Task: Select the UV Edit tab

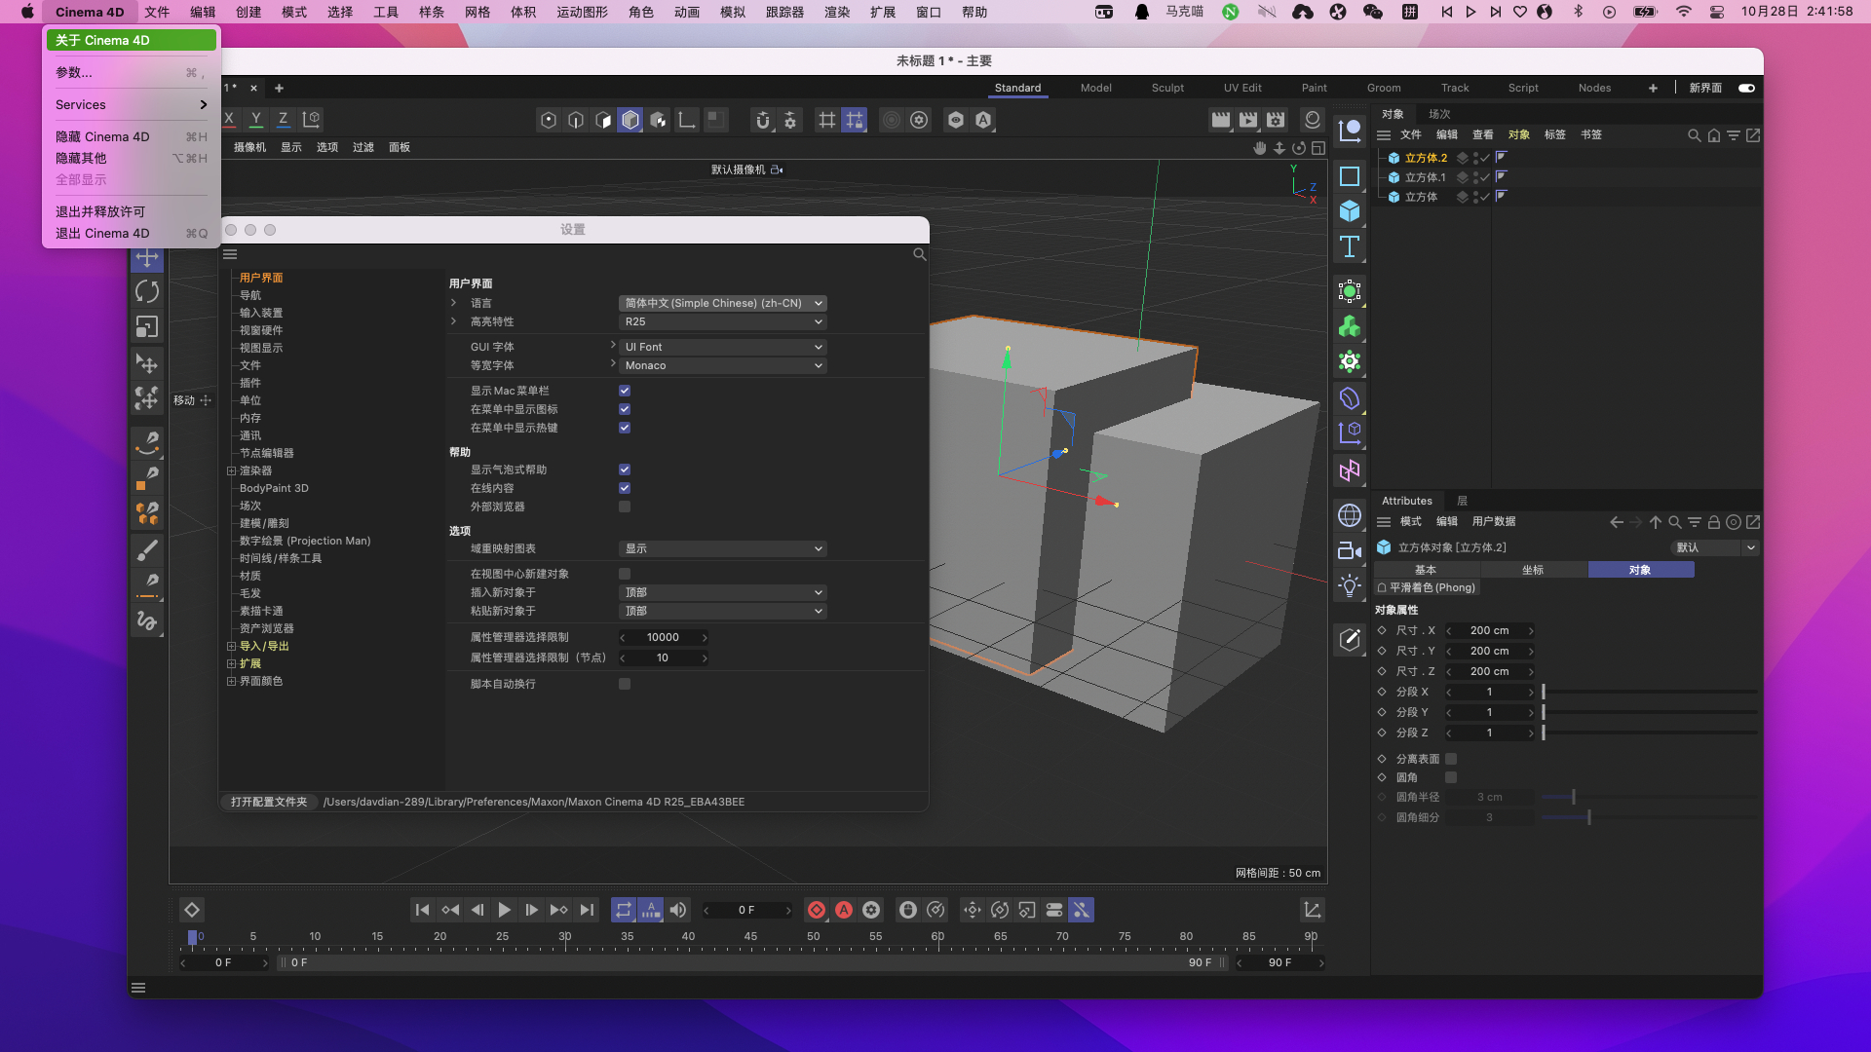Action: point(1242,88)
